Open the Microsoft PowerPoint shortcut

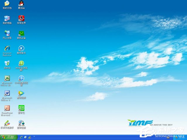coord(7,108)
